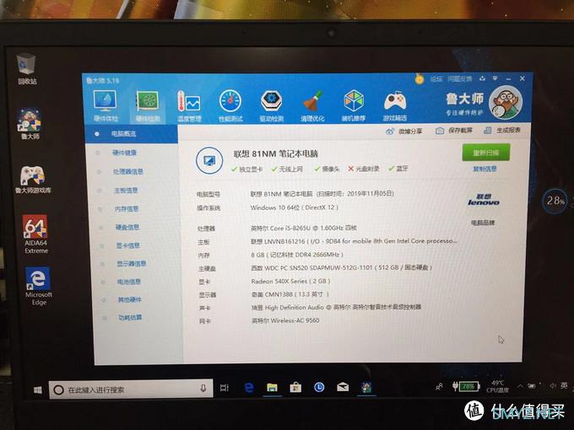Click 复制信息 copy info link
574x430 pixels.
(x=485, y=169)
